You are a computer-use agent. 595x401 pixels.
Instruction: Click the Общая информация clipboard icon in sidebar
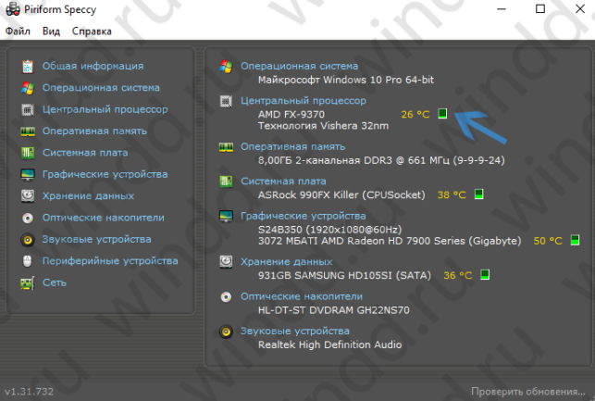(28, 66)
